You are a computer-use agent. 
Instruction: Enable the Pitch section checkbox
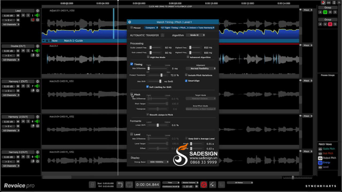pos(131,94)
